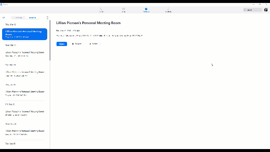Click into the Search field
Image resolution: width=270 pixels, height=152 pixels.
(x=252, y=10)
